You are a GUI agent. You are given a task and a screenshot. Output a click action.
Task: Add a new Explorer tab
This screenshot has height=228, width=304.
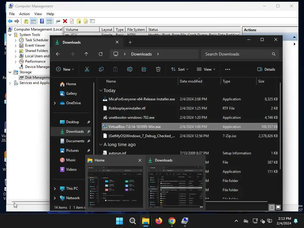[130, 42]
